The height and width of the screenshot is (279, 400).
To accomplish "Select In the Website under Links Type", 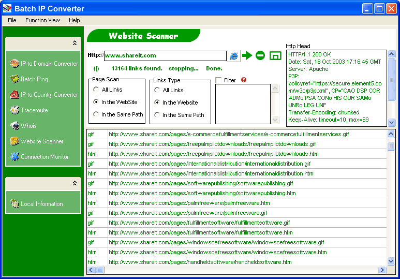I will (157, 102).
